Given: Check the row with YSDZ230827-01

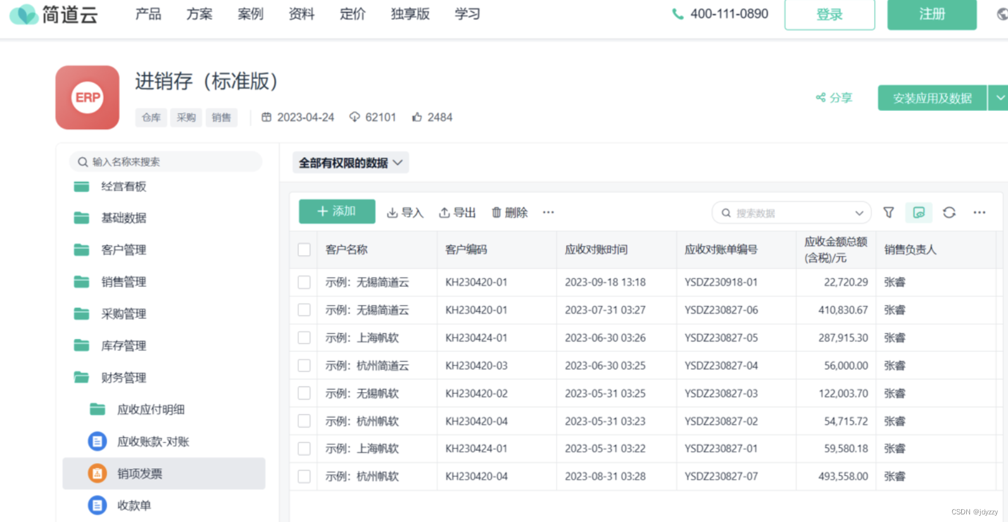Looking at the screenshot, I should [304, 449].
